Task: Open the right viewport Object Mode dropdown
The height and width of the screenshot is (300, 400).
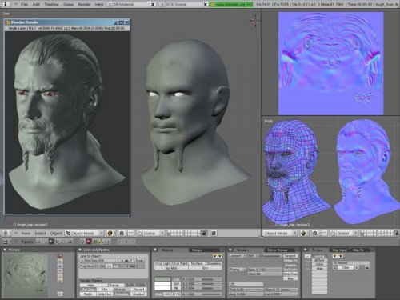Action: point(280,234)
